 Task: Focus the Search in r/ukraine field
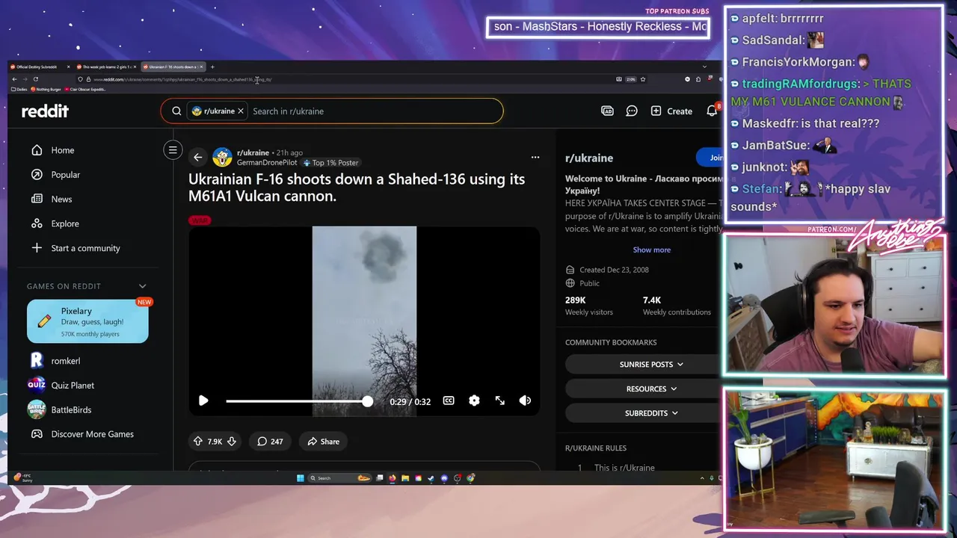pyautogui.click(x=374, y=111)
